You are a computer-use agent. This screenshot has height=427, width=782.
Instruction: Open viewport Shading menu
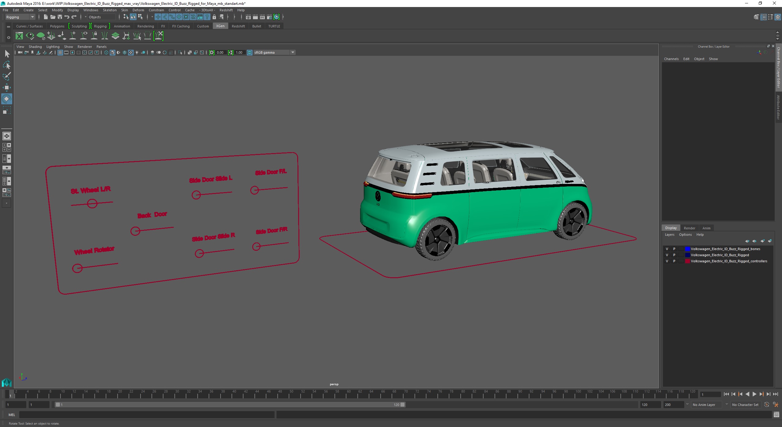pyautogui.click(x=35, y=47)
